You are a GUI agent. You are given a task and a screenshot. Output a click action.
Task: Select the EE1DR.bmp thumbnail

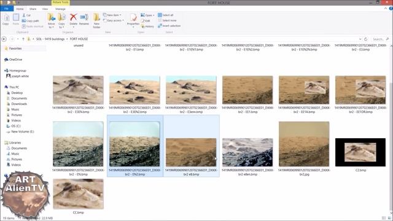(360, 90)
